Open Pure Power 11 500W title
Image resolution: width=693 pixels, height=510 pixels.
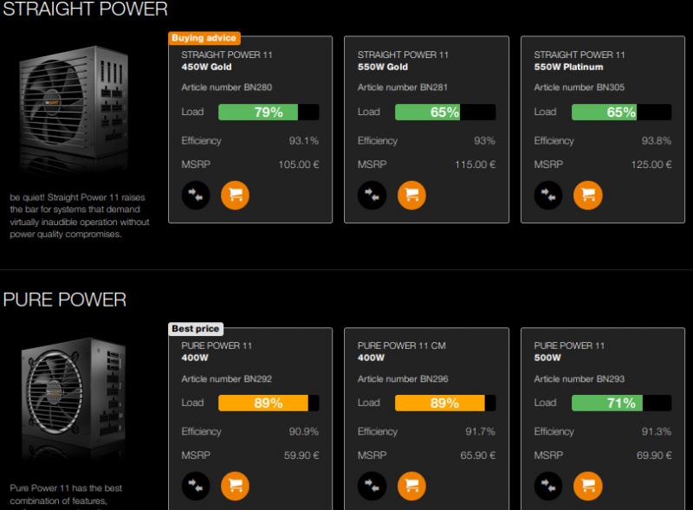569,352
